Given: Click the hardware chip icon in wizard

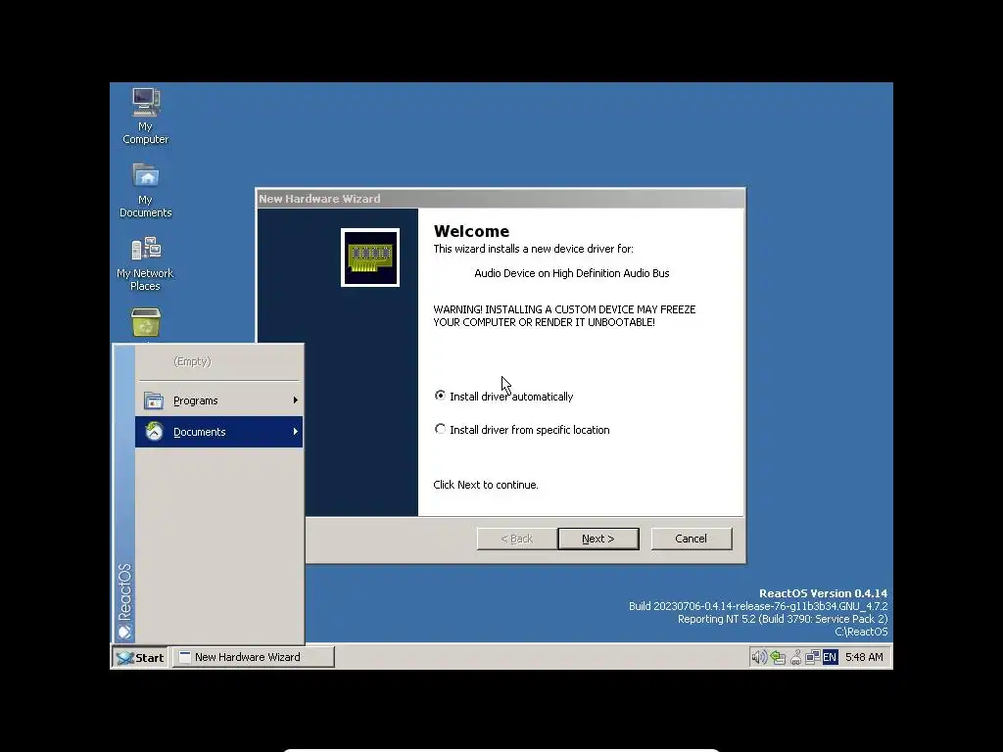Looking at the screenshot, I should [x=370, y=258].
